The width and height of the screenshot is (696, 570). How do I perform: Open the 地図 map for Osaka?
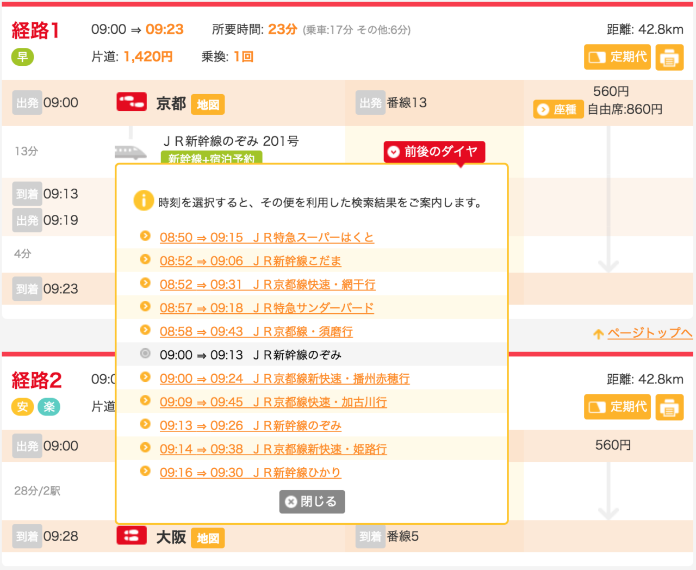click(208, 538)
